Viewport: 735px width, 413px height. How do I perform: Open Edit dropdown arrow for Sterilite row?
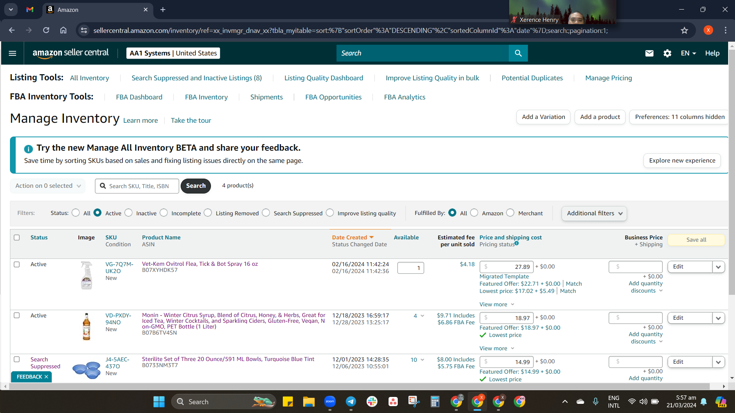click(x=719, y=362)
